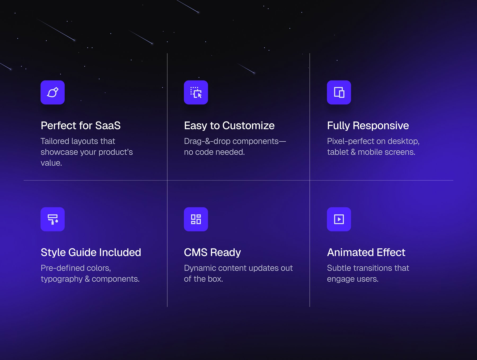Click the dashboard grid icon above CMS Ready
The height and width of the screenshot is (360, 477).
pos(196,219)
